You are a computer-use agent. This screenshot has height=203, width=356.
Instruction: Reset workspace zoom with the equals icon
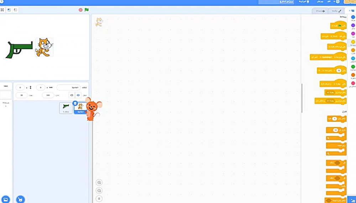(99, 198)
